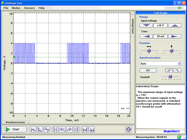This screenshot has width=187, height=140.
Task: Click the green status indicator in status bar
Action: pos(179,137)
